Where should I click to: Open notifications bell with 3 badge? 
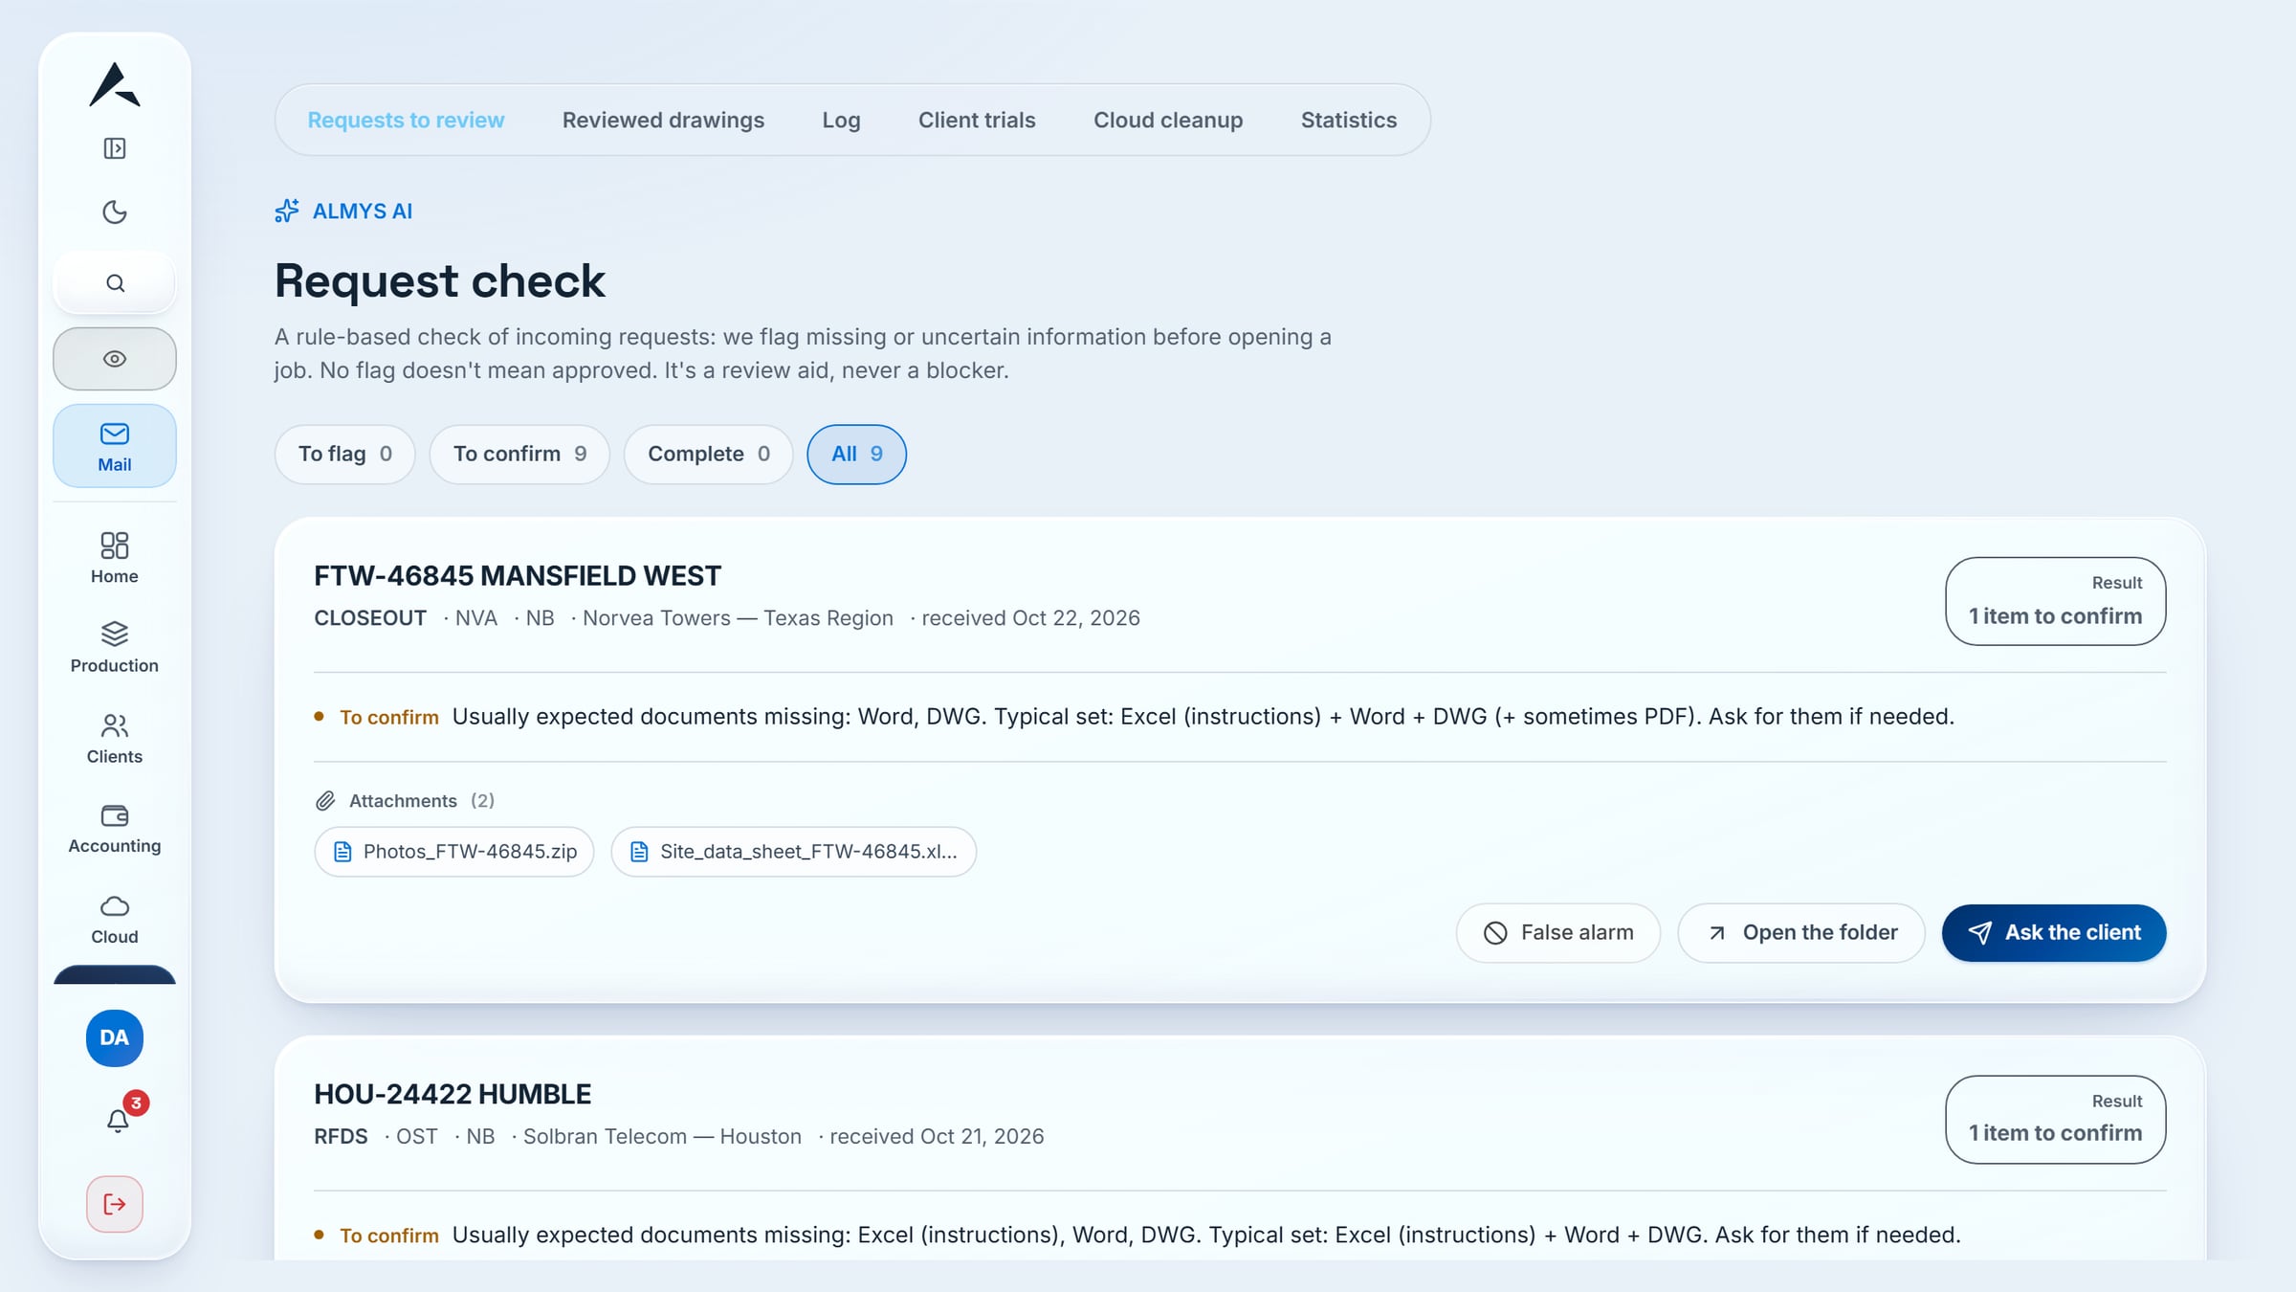point(118,1120)
